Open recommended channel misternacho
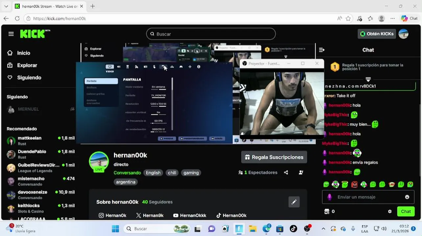422x236 pixels. click(41, 181)
